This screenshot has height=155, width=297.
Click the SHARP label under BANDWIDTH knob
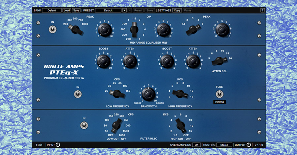pyautogui.click(x=138, y=103)
